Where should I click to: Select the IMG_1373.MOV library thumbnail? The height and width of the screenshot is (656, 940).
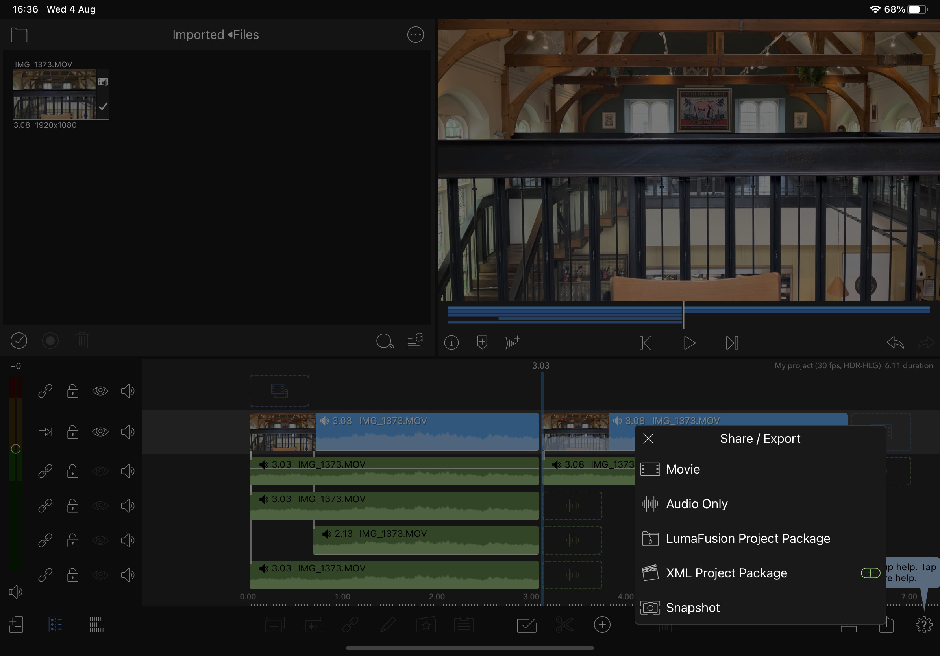[x=61, y=94]
